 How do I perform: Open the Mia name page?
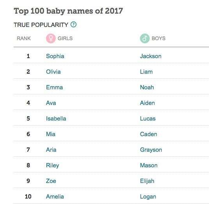coord(51,134)
